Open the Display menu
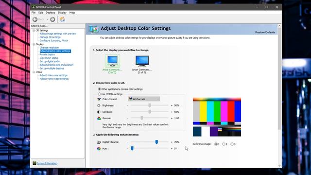Screen dimensions: 311x175 coord(62,13)
